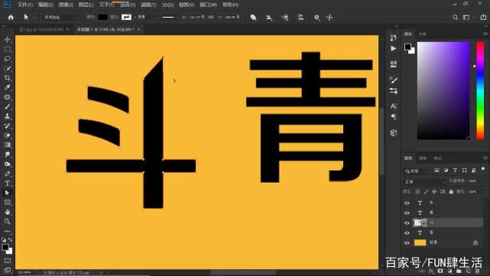490x276 pixels.
Task: Select the Rectangle shape tool
Action: [x=7, y=202]
